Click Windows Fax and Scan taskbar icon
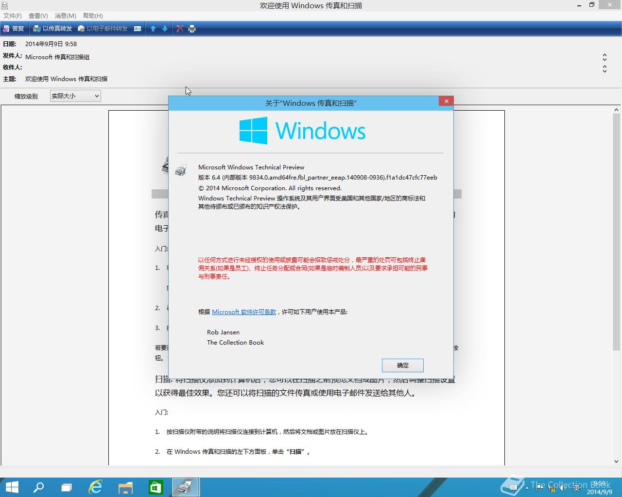The width and height of the screenshot is (622, 497). coord(185,487)
